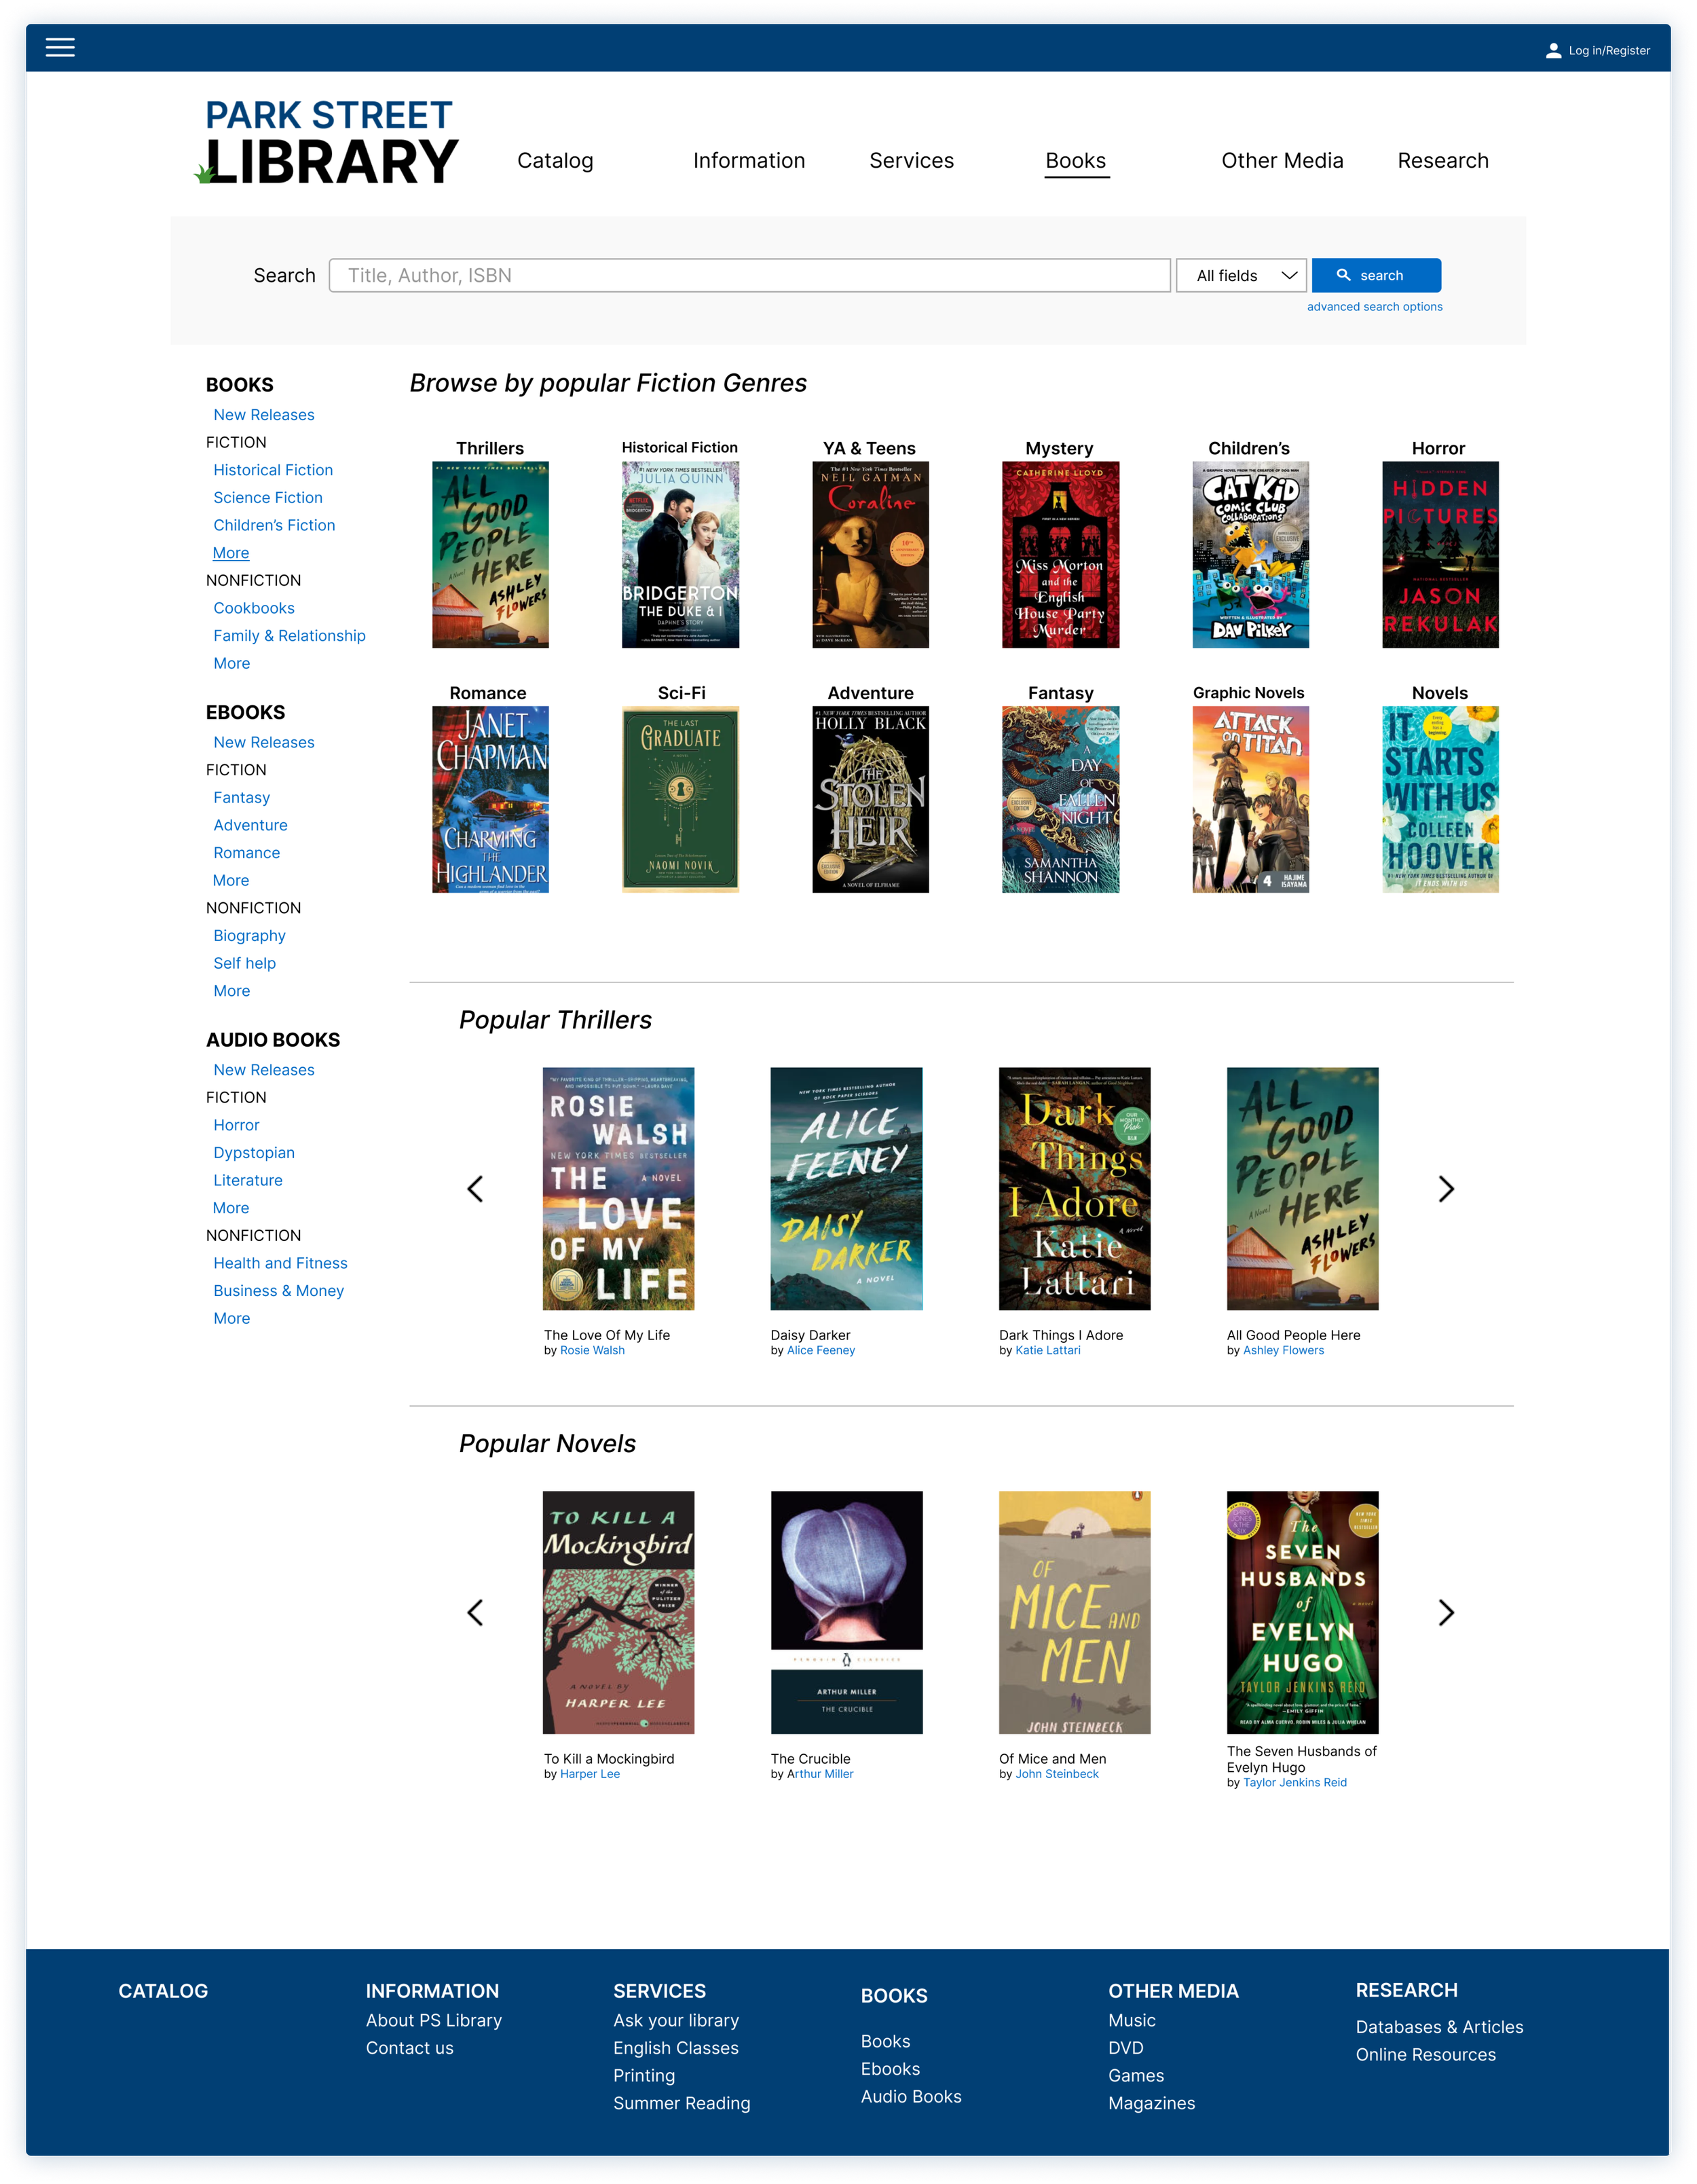This screenshot has height=2184, width=1697.
Task: Expand More under Audio Books Nonfiction
Action: 231,1318
